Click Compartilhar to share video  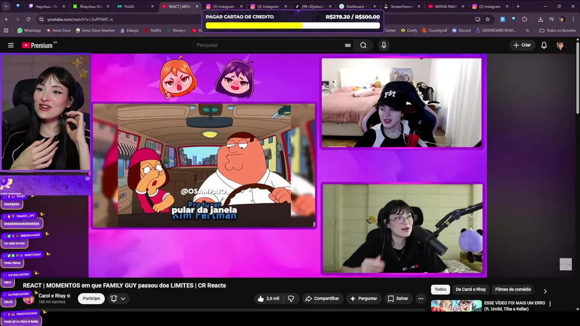pyautogui.click(x=322, y=298)
